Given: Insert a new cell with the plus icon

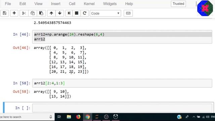Looking at the screenshot, I should pos(14,13).
